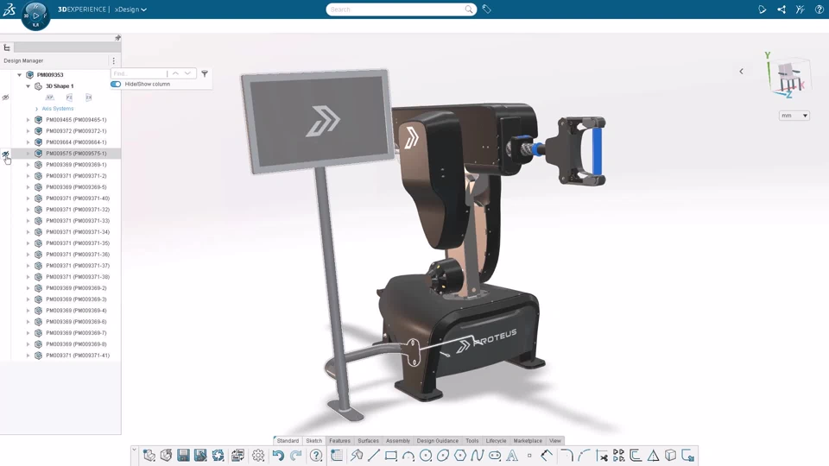Screen dimensions: 829x466
Task: Select the Trim scissors tool
Action: pyautogui.click(x=602, y=456)
